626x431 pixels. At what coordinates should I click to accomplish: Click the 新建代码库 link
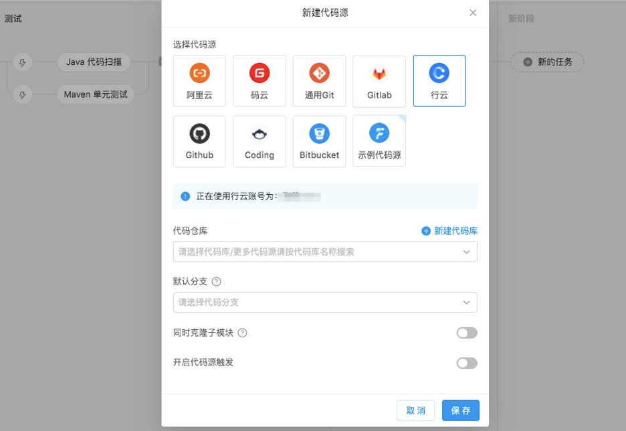[x=455, y=231]
